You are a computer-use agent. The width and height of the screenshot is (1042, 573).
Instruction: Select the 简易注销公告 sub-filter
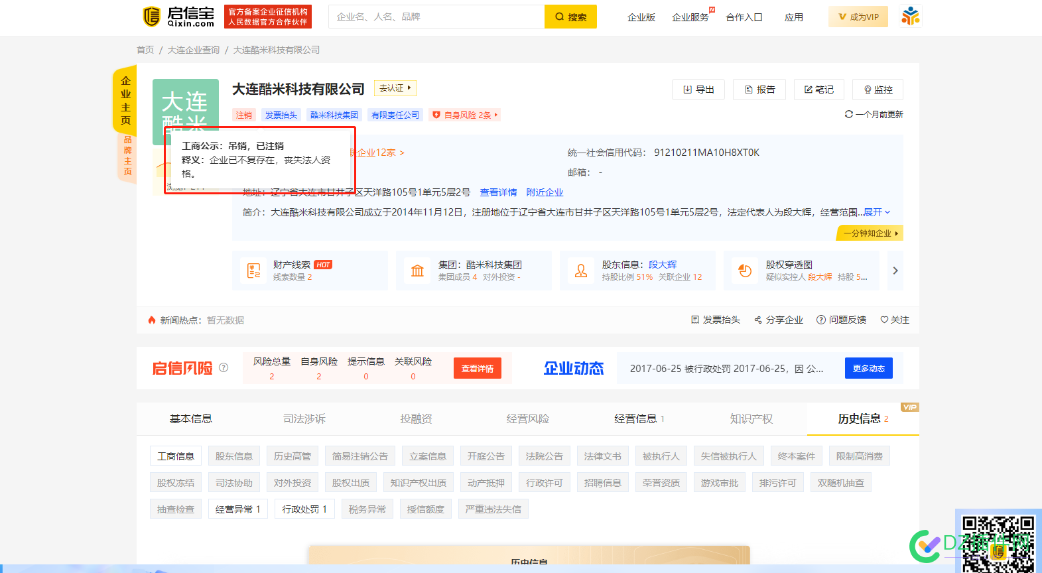click(360, 456)
